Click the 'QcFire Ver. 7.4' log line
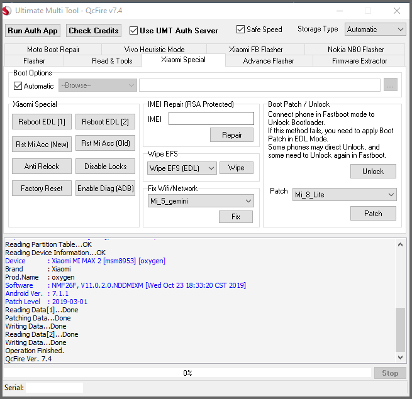 pyautogui.click(x=28, y=359)
